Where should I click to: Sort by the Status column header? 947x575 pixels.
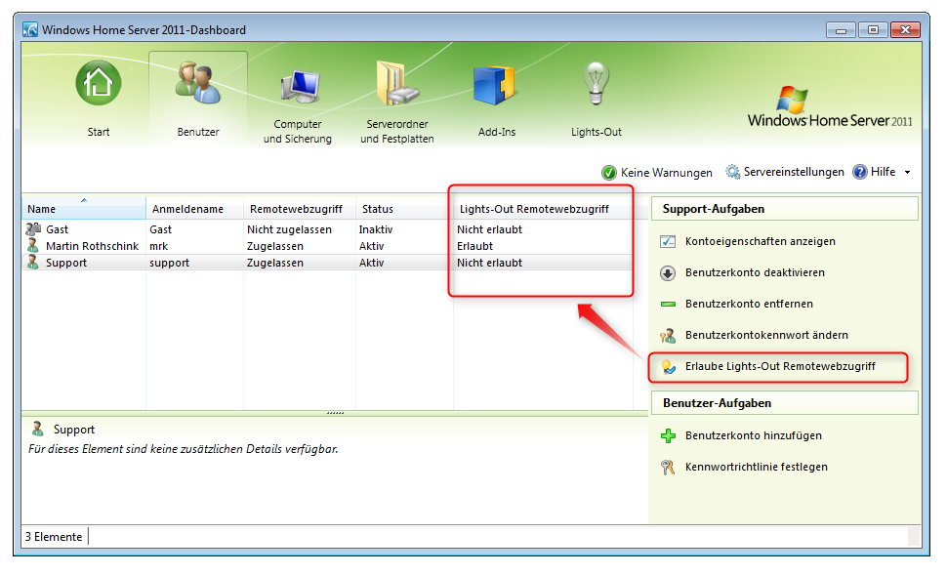click(x=404, y=209)
